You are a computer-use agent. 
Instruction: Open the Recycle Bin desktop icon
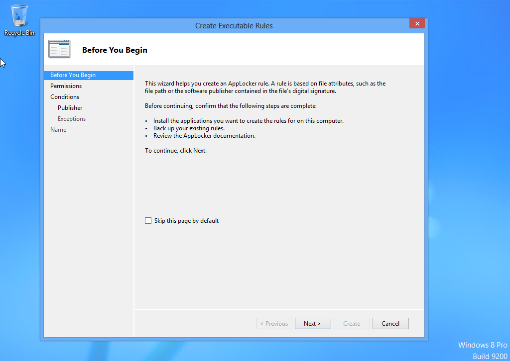point(19,20)
